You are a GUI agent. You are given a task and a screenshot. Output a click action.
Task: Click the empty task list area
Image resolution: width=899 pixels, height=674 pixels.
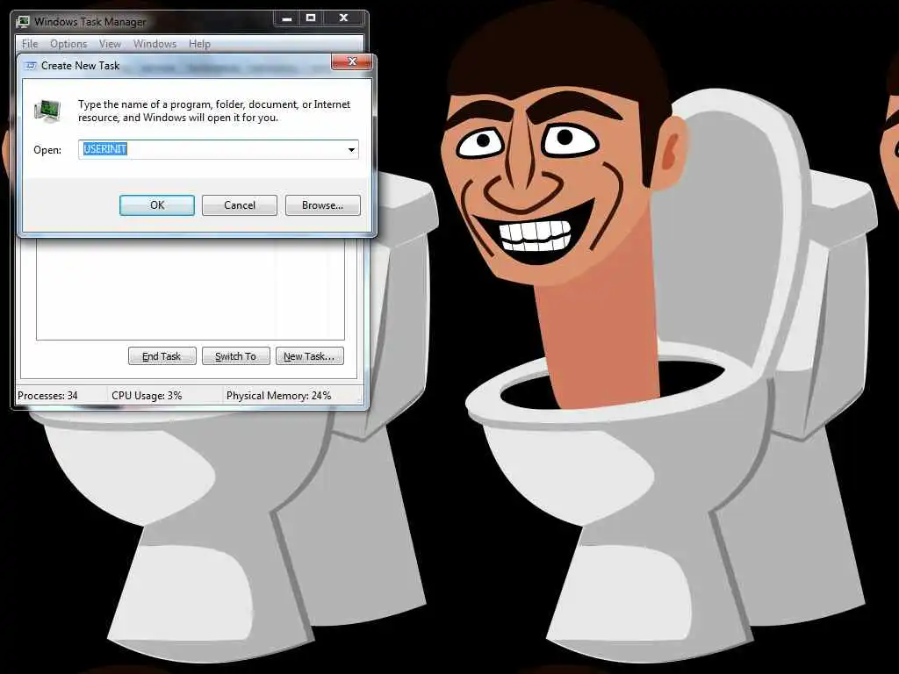[x=191, y=288]
